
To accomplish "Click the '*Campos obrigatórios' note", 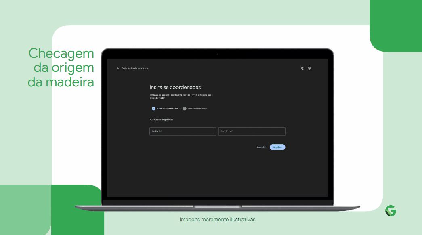I will pyautogui.click(x=162, y=120).
